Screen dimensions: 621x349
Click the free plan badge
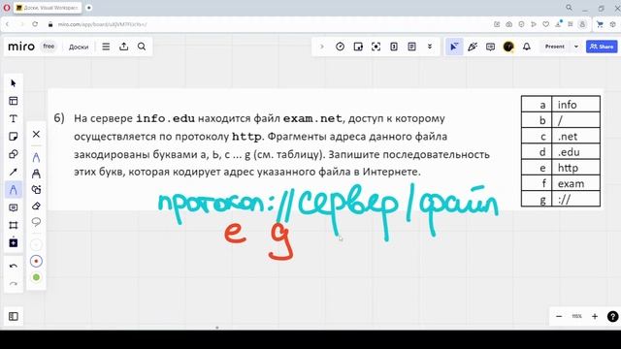49,47
